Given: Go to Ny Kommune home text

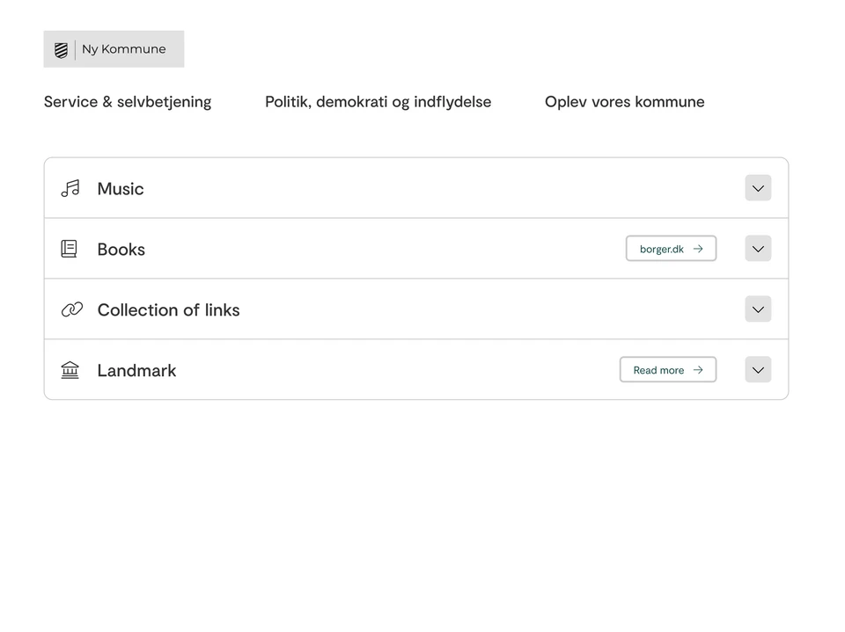Looking at the screenshot, I should [123, 49].
